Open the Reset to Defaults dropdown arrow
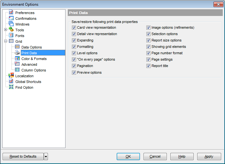Screen dimensions: 225x164 46,156
